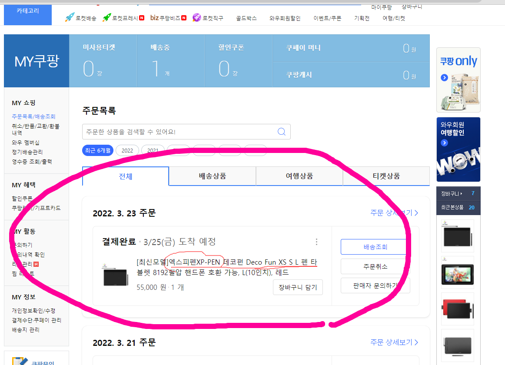
Task: Click the purple 로켓직구 icon
Action: (196, 17)
